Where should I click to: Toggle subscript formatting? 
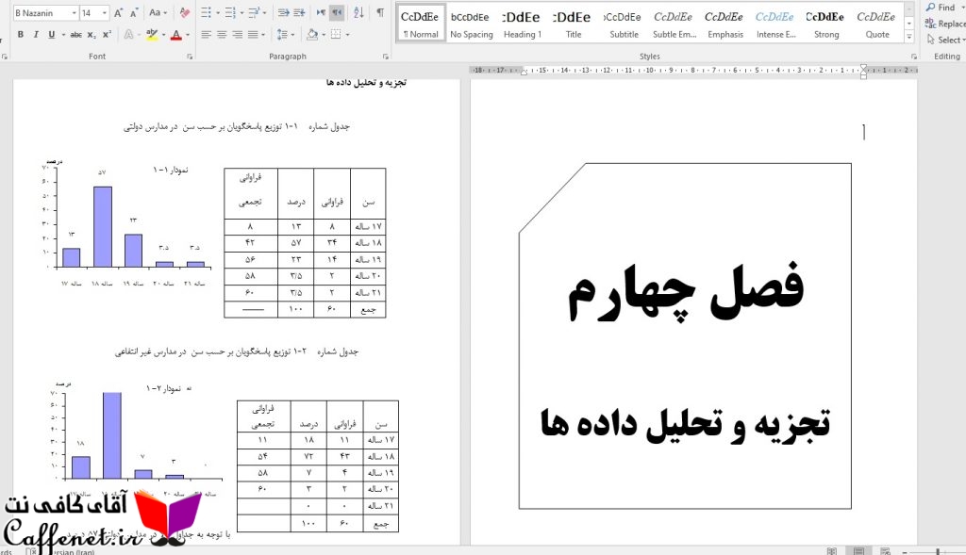pyautogui.click(x=92, y=35)
